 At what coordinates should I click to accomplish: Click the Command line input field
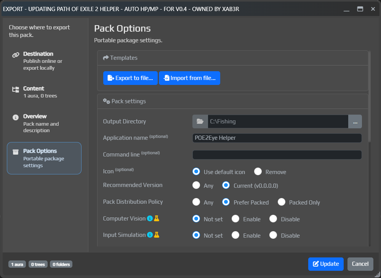click(277, 155)
